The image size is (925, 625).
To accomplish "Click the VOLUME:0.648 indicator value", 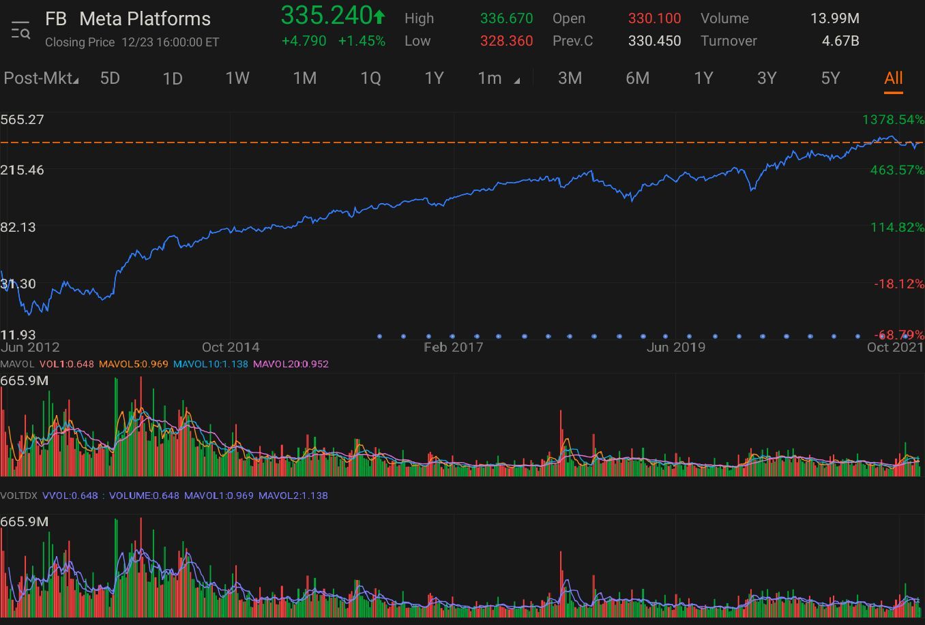I will coord(144,496).
